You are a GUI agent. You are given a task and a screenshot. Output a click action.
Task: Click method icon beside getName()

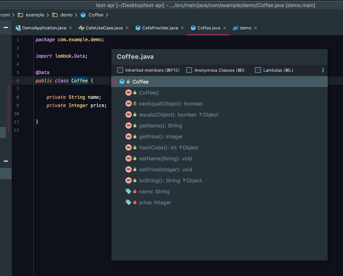point(129,126)
